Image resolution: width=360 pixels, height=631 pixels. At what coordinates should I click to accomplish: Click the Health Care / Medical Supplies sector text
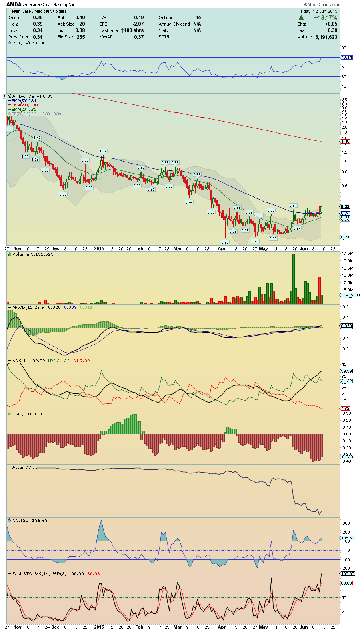point(38,11)
